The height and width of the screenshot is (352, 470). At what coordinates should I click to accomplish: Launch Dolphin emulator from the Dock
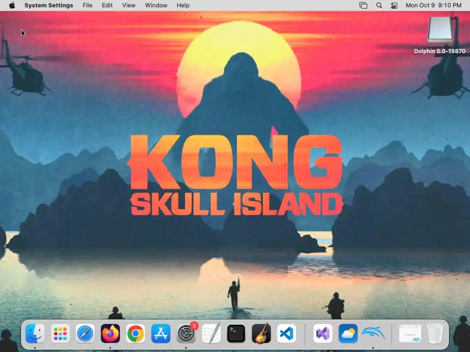tap(374, 333)
